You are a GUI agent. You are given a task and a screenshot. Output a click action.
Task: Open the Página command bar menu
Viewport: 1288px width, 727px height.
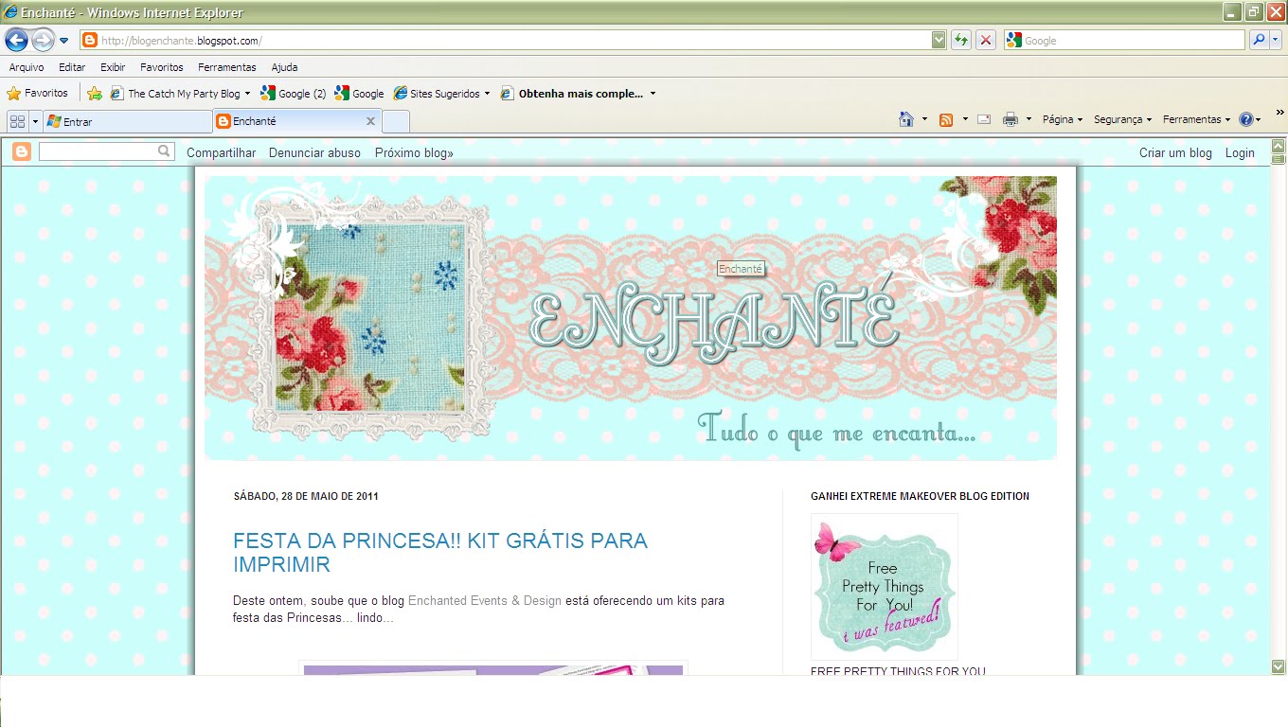click(x=1063, y=119)
